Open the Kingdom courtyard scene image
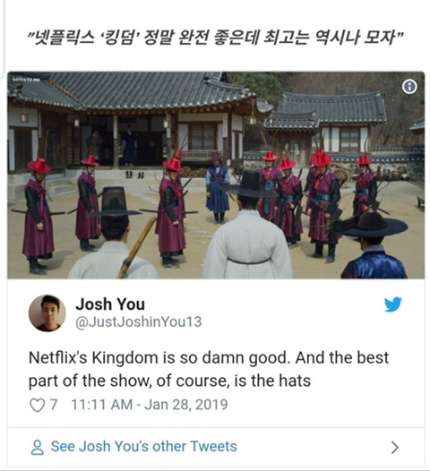The height and width of the screenshot is (471, 430). [216, 176]
